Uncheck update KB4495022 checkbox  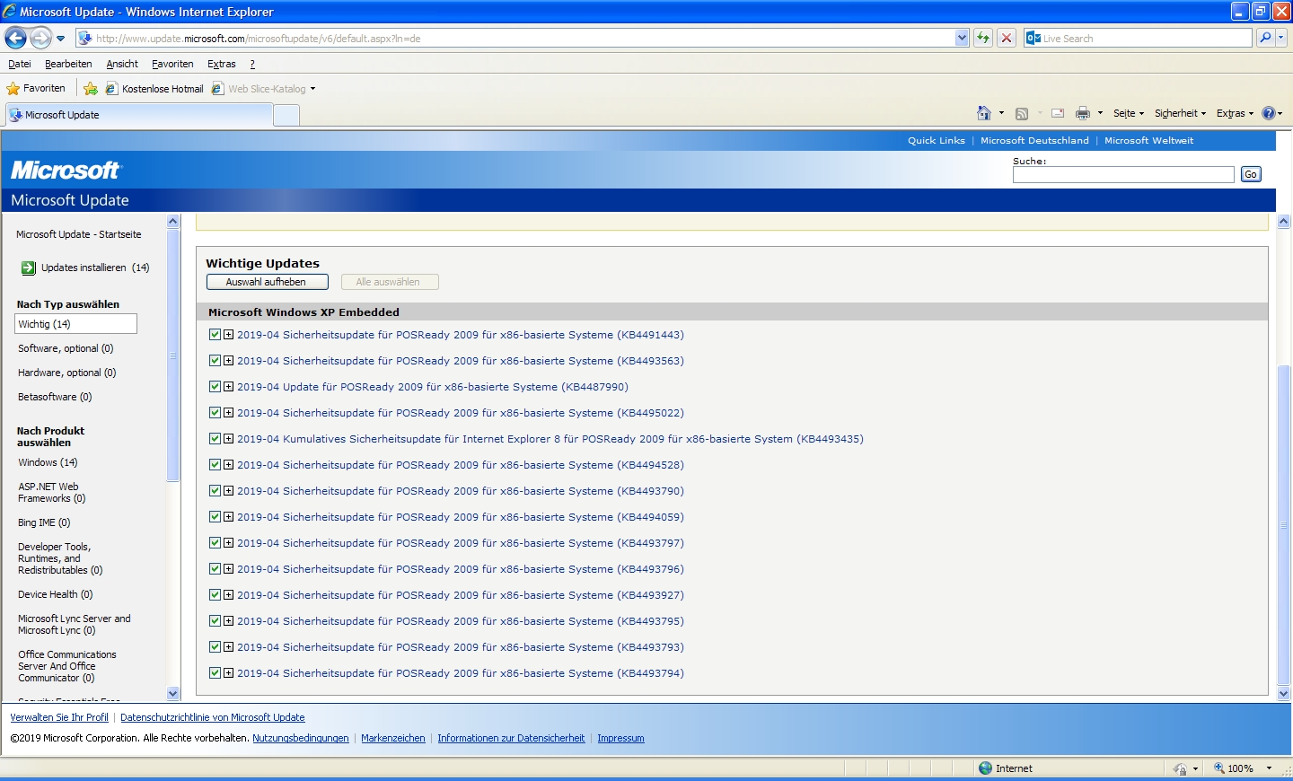click(215, 413)
